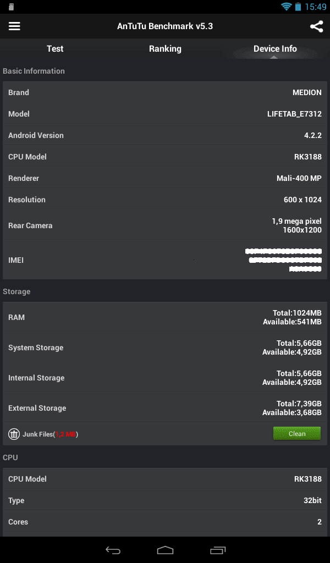Tap the clock showing 15:49

316,7
